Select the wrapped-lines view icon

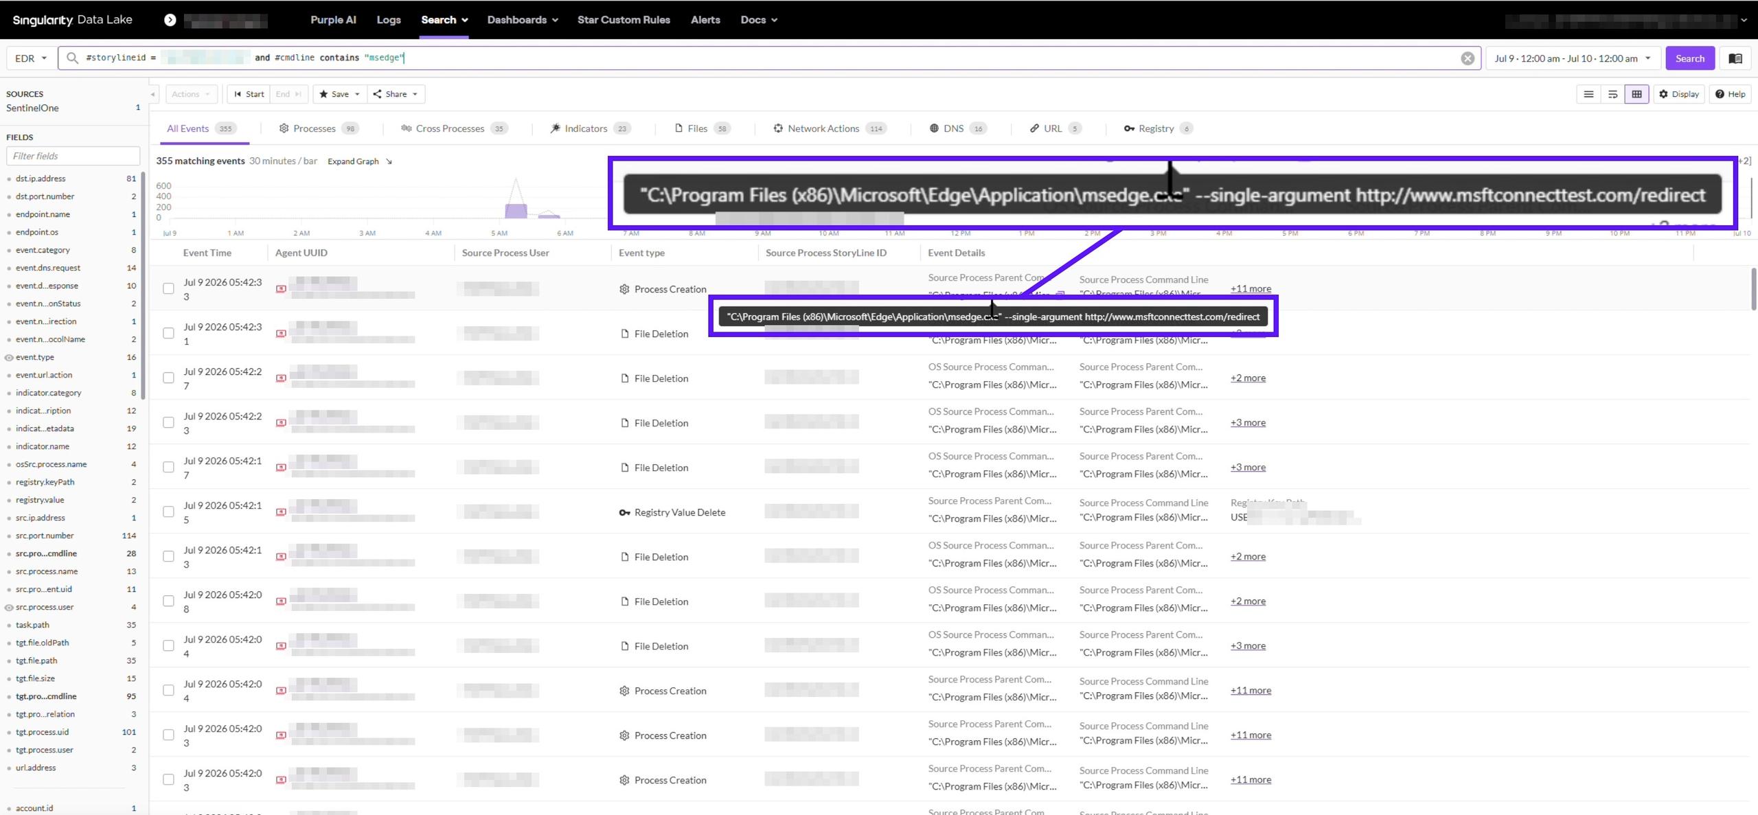(1612, 94)
